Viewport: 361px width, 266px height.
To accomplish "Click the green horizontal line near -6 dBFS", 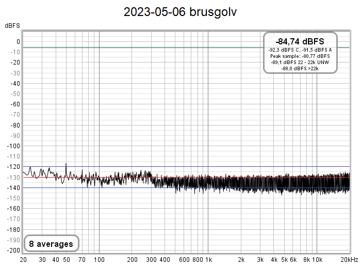I will [x=155, y=48].
